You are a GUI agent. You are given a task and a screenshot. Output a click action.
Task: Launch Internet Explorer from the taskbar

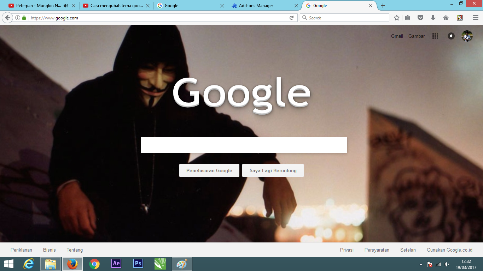[x=28, y=264]
